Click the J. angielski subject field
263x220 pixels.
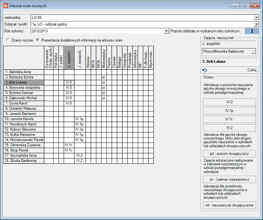(229, 44)
